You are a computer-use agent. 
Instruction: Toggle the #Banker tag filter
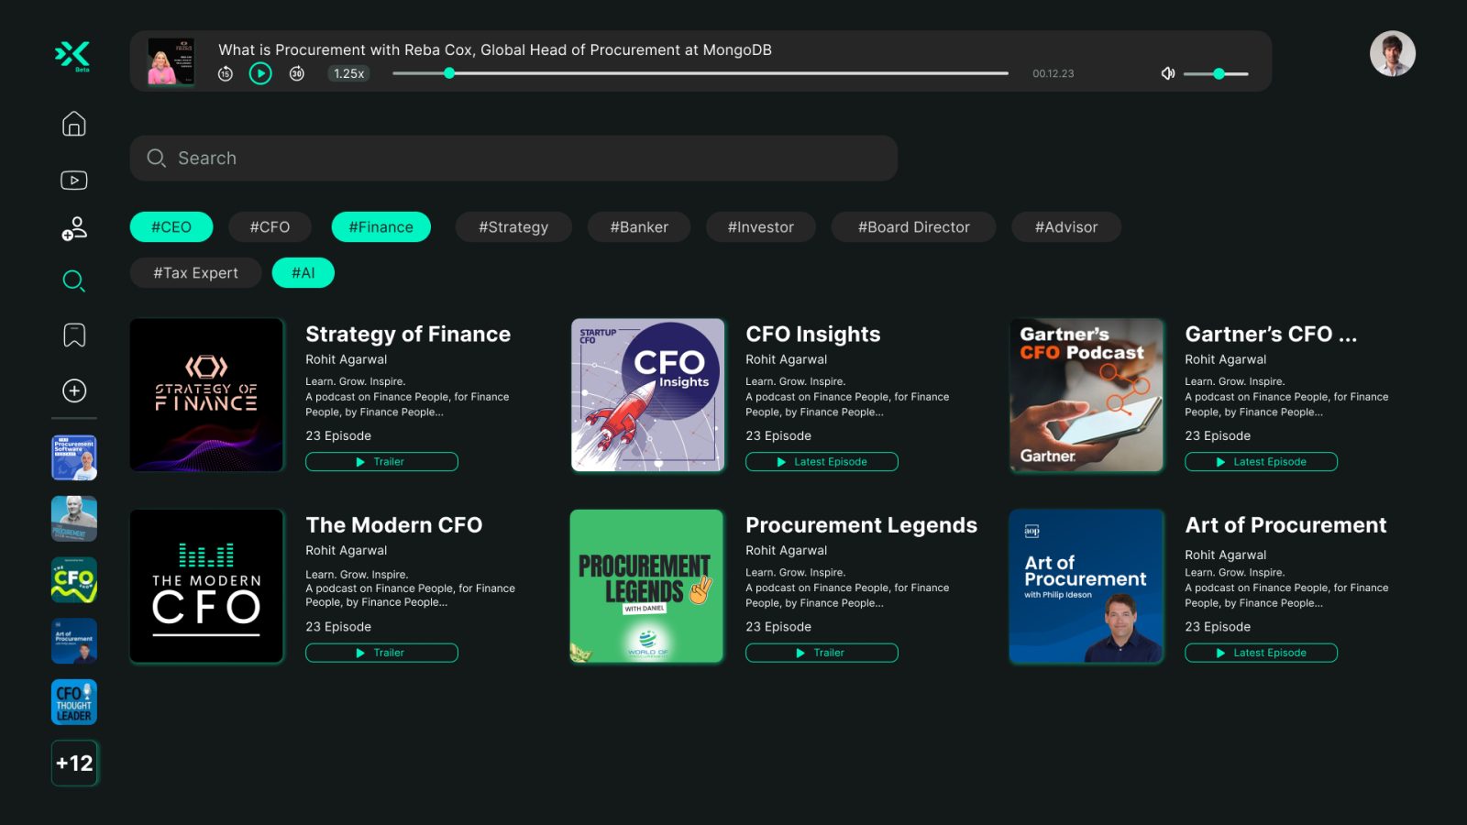click(x=639, y=227)
